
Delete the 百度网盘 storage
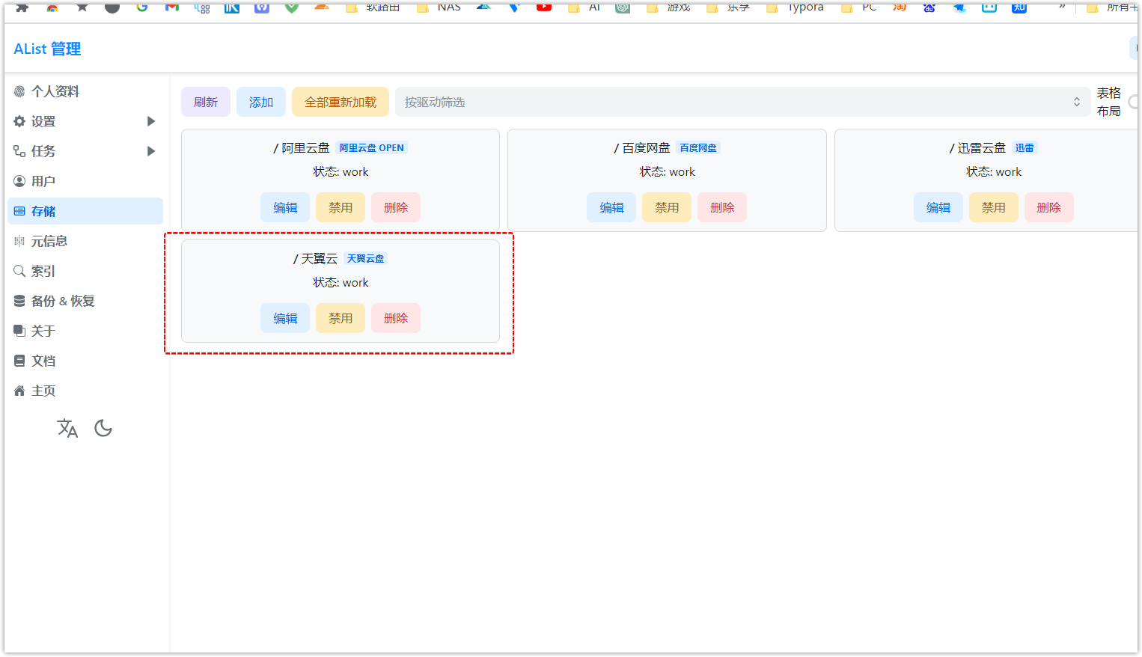point(722,207)
